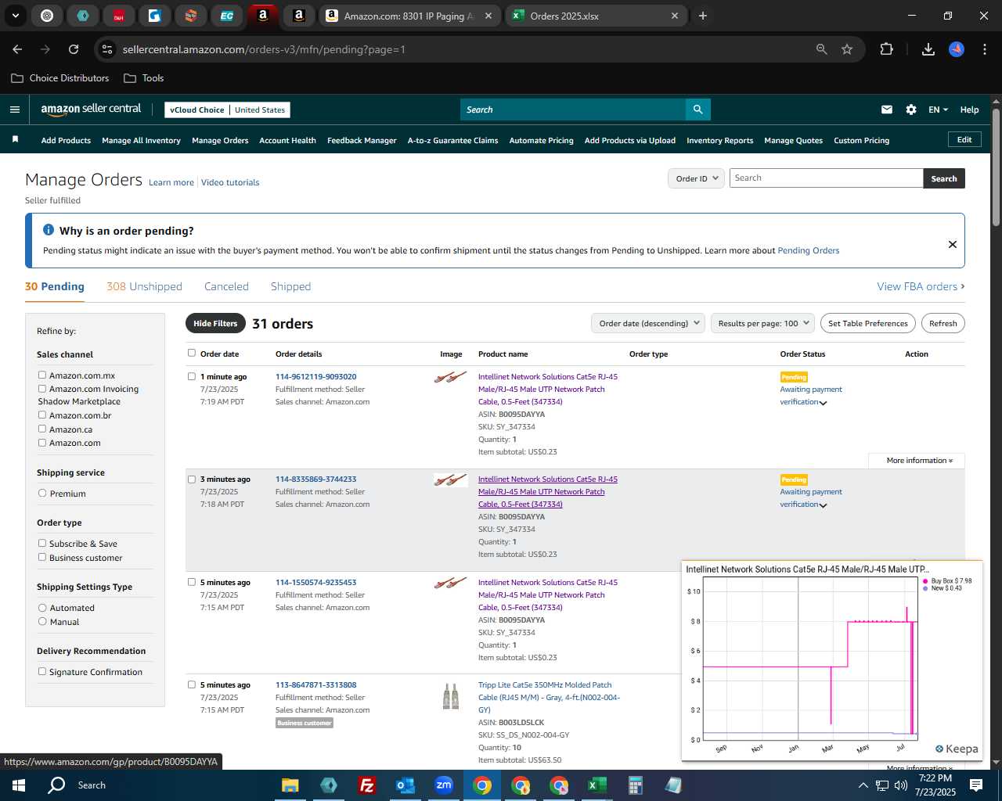The height and width of the screenshot is (801, 1002).
Task: Click the Edit button in the nav bar
Action: [964, 140]
